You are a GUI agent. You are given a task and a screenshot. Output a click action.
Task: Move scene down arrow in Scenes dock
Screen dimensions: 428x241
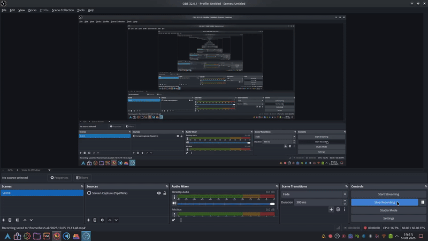pyautogui.click(x=31, y=220)
